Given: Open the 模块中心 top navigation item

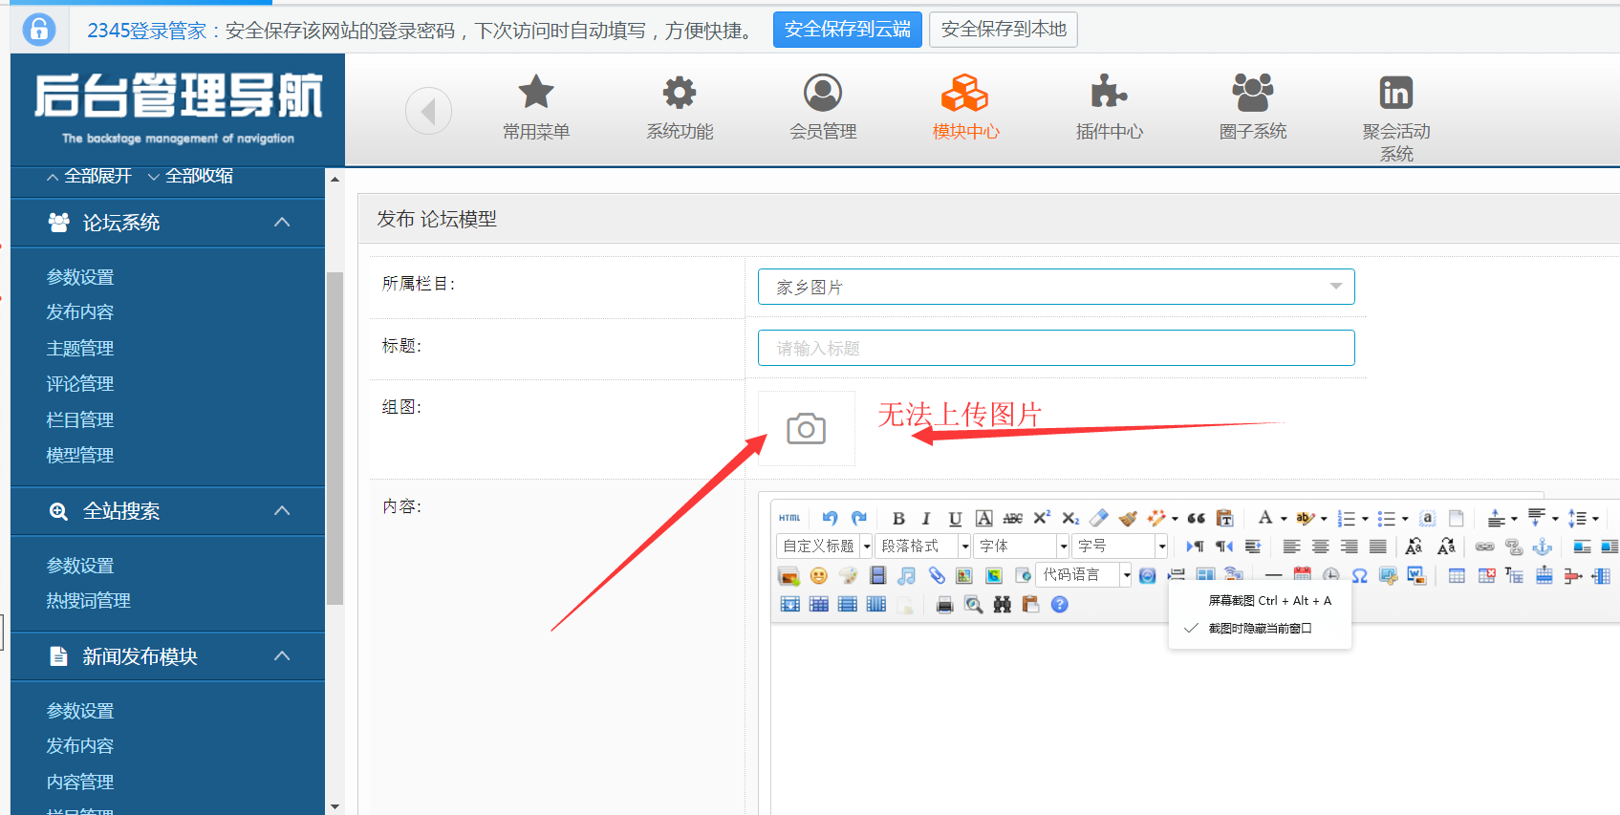Looking at the screenshot, I should pyautogui.click(x=965, y=108).
